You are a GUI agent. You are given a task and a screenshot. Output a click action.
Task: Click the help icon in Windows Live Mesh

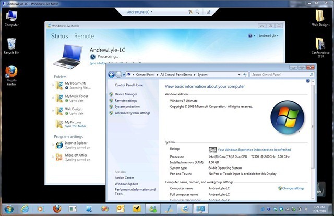[x=250, y=36]
